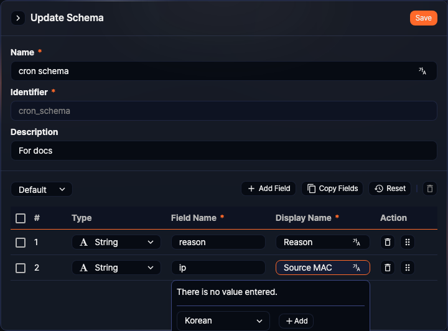Open translation icon in Name field
Image resolution: width=448 pixels, height=331 pixels.
[422, 71]
